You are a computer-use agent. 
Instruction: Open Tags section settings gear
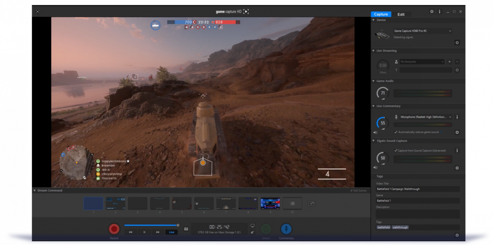(x=457, y=235)
